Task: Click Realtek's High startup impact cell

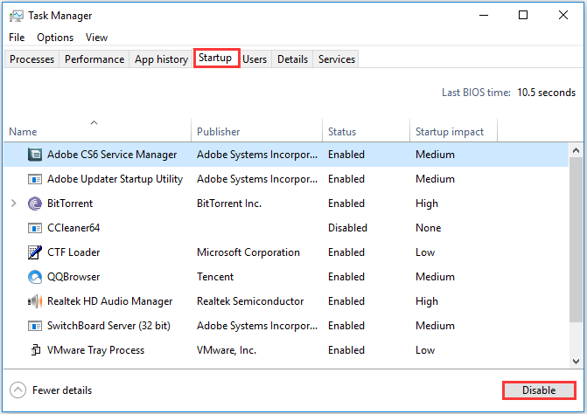Action: click(427, 301)
